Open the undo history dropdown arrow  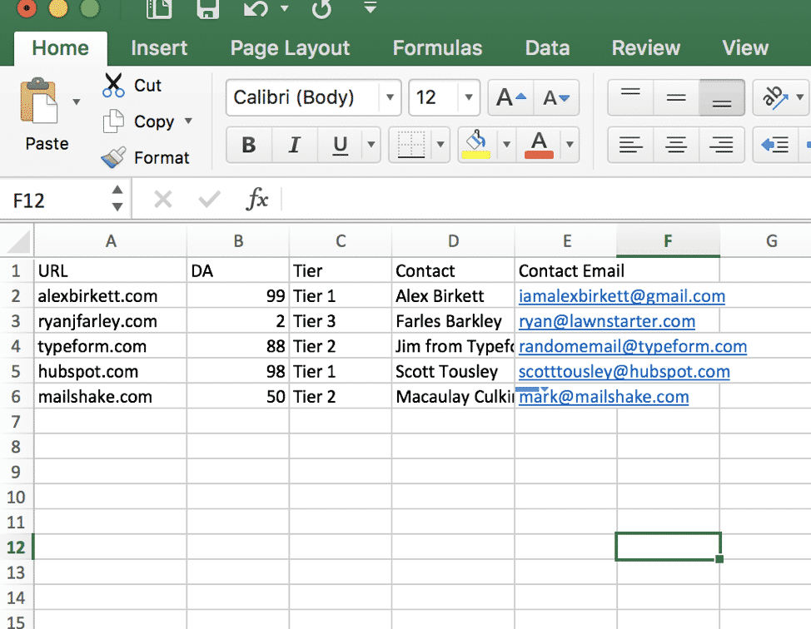pyautogui.click(x=285, y=8)
